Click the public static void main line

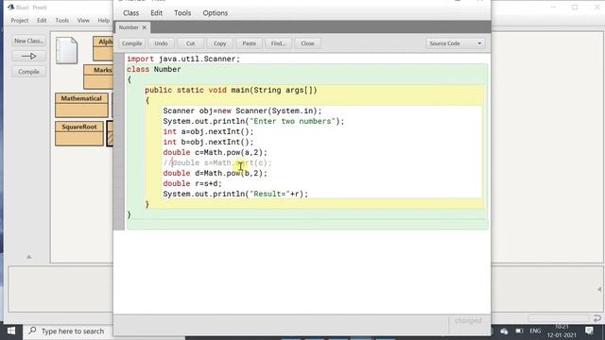231,91
